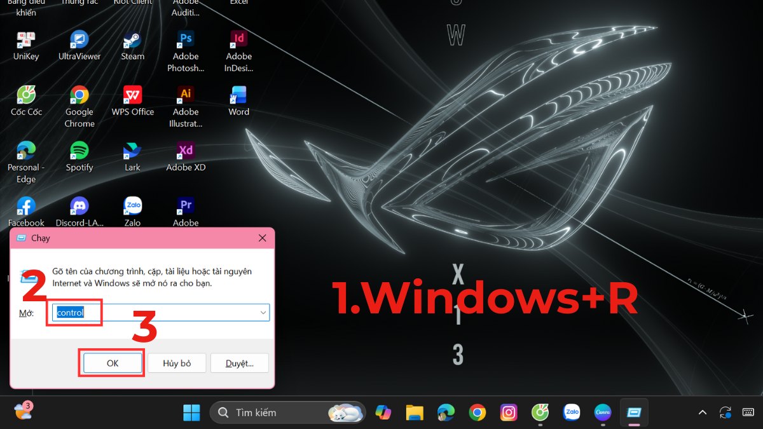
Task: Click Hủy bỏ to cancel the Run dialog
Action: tap(176, 363)
